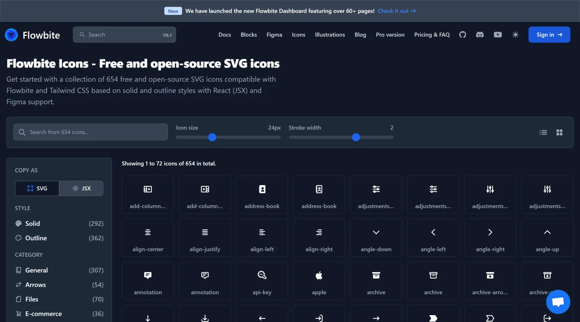580x322 pixels.
Task: Select the solid (filled) address-book icon
Action: click(x=262, y=195)
